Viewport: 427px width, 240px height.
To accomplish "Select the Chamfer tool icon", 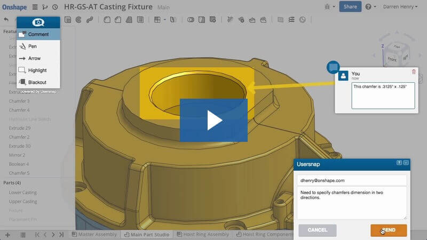I will pyautogui.click(x=118, y=20).
